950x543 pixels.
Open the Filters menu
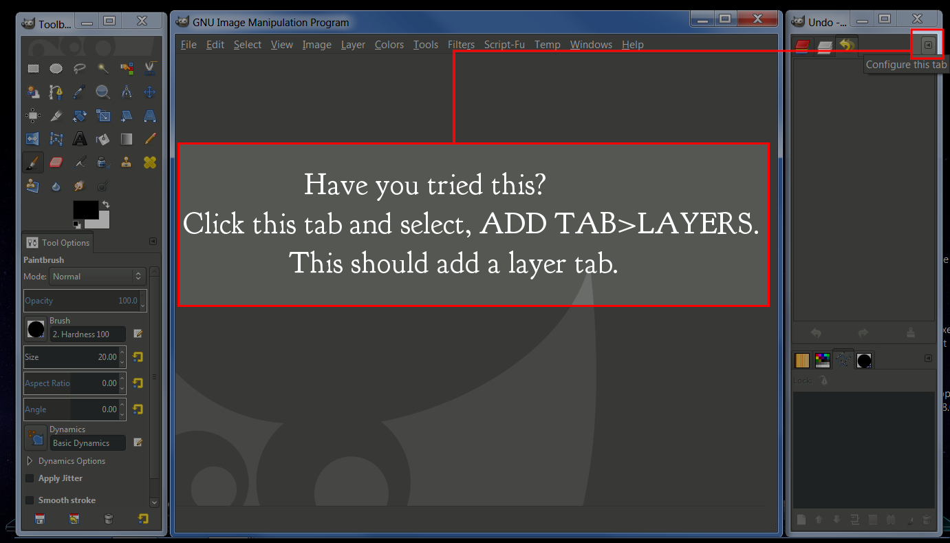(461, 45)
